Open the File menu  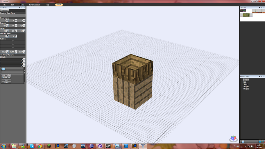(4, 5)
